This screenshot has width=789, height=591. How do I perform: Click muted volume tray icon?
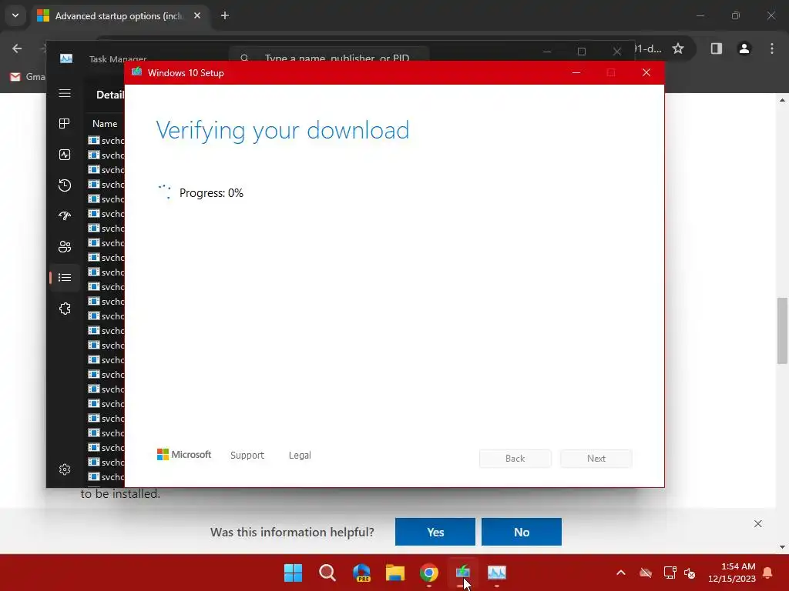pos(690,573)
